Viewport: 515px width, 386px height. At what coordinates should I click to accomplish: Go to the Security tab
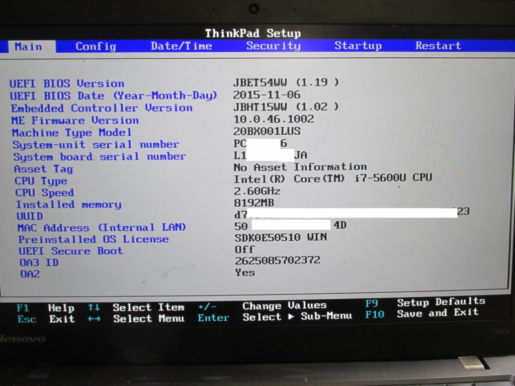[x=273, y=46]
